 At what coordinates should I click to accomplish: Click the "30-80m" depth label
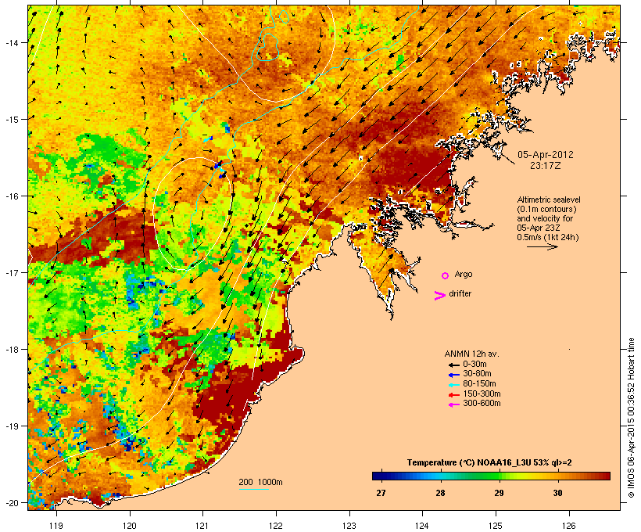tap(477, 374)
